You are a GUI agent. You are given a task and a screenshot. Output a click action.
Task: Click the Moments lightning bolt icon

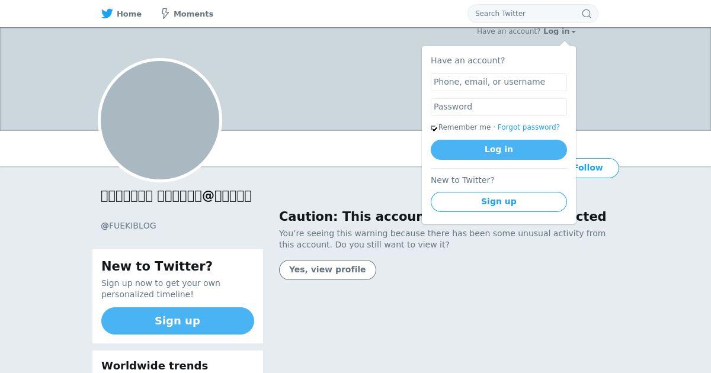pos(165,14)
